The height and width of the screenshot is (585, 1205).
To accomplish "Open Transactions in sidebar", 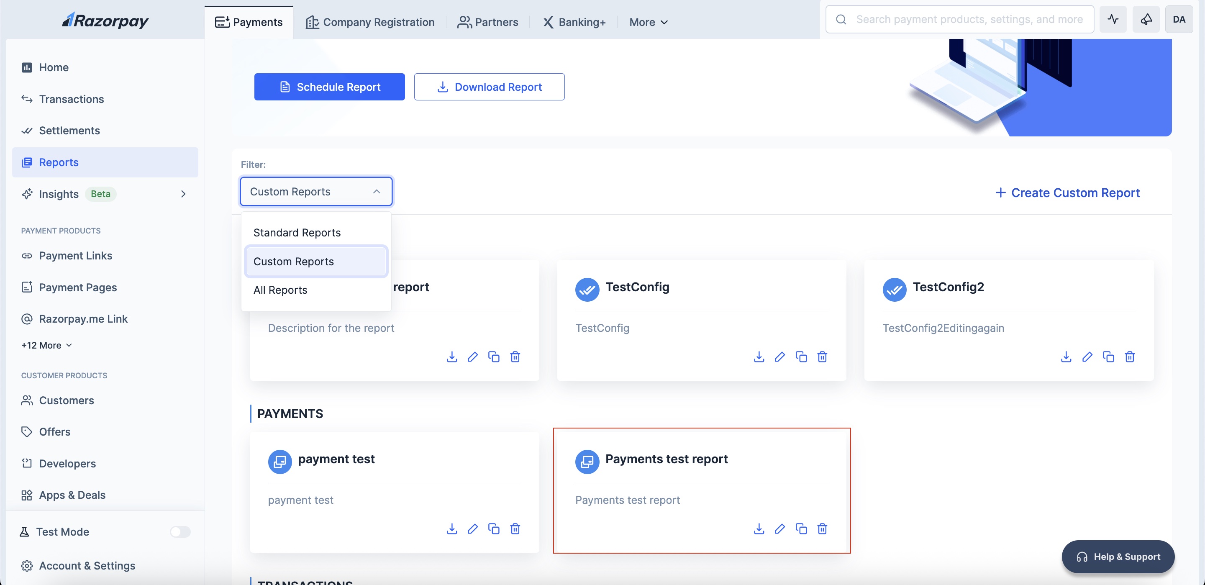I will (105, 99).
